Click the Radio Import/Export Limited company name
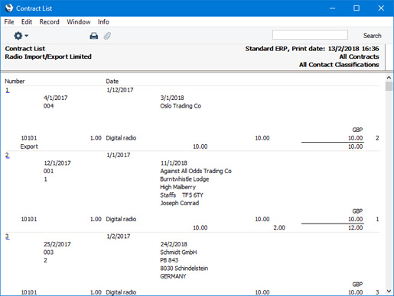This screenshot has width=394, height=296. point(48,56)
